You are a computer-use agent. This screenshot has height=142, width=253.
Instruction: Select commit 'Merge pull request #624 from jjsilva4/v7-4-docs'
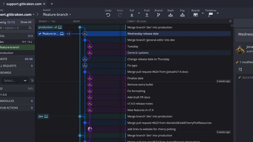pyautogui.click(x=158, y=72)
